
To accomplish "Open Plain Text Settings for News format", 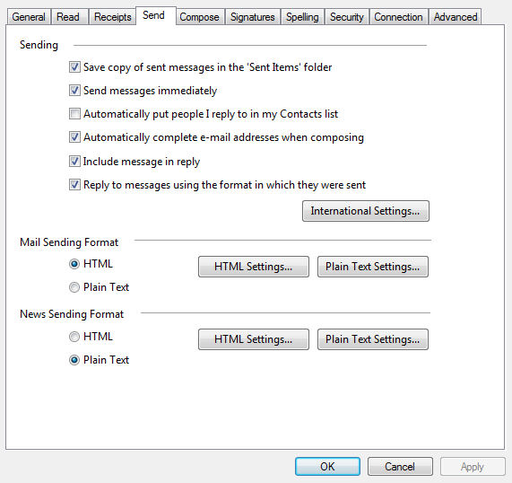I will point(373,339).
